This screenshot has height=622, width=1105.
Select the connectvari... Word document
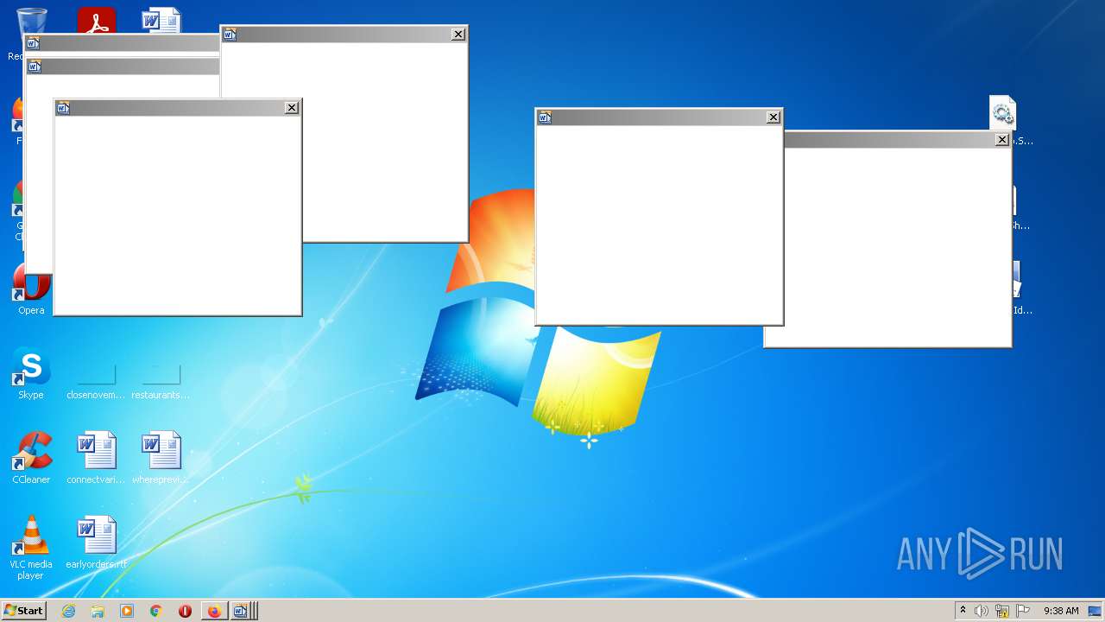pyautogui.click(x=96, y=460)
